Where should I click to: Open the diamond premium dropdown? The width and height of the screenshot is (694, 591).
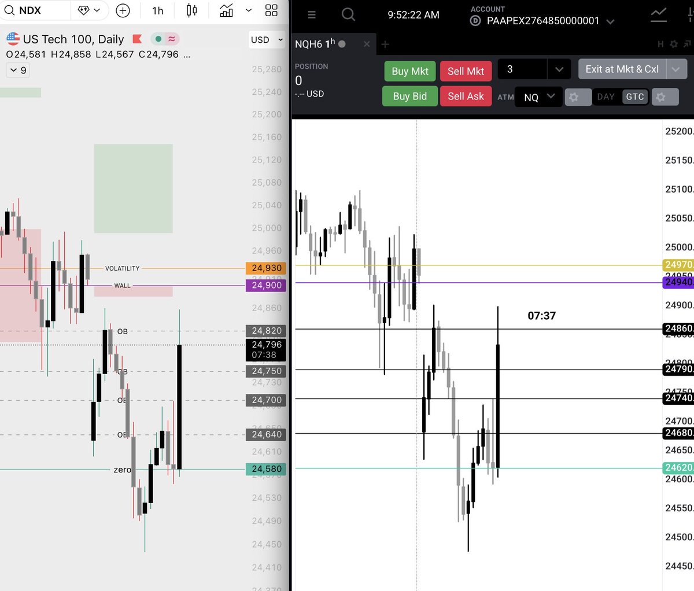(x=88, y=10)
